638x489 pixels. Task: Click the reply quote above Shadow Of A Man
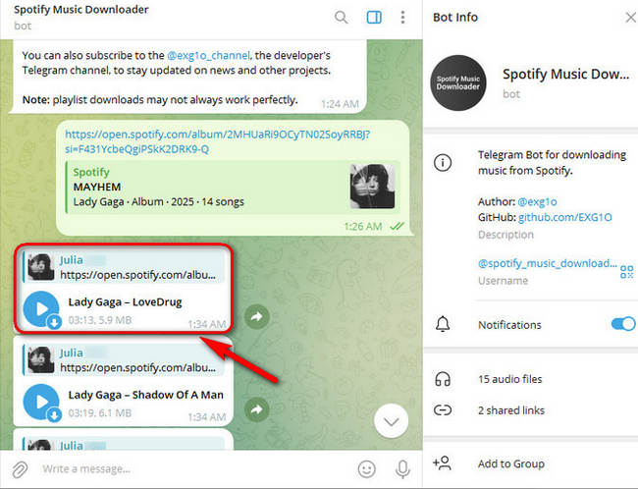124,360
